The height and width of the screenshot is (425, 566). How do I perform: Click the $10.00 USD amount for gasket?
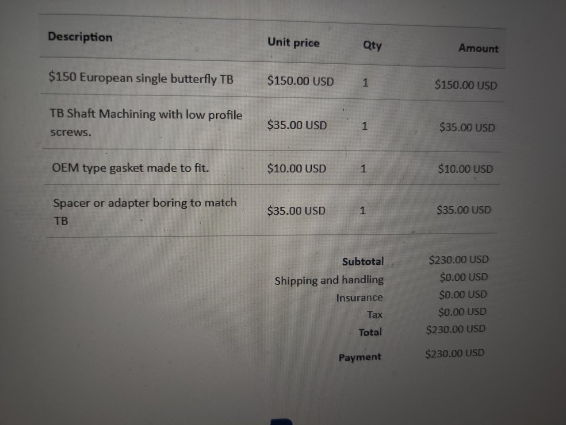465,169
